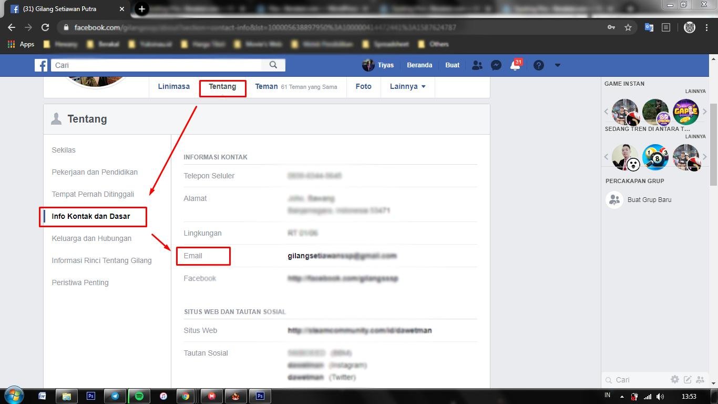This screenshot has width=718, height=404.
Task: Click Chrome reload page button
Action: 45,27
